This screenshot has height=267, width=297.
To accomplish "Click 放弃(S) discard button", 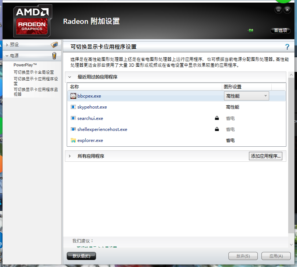I will pos(243,256).
